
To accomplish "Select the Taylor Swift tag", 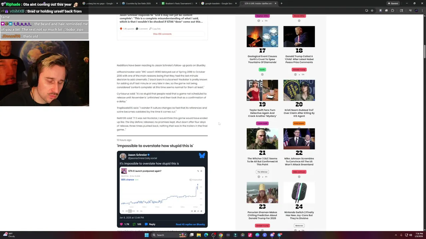I will click(x=262, y=123).
